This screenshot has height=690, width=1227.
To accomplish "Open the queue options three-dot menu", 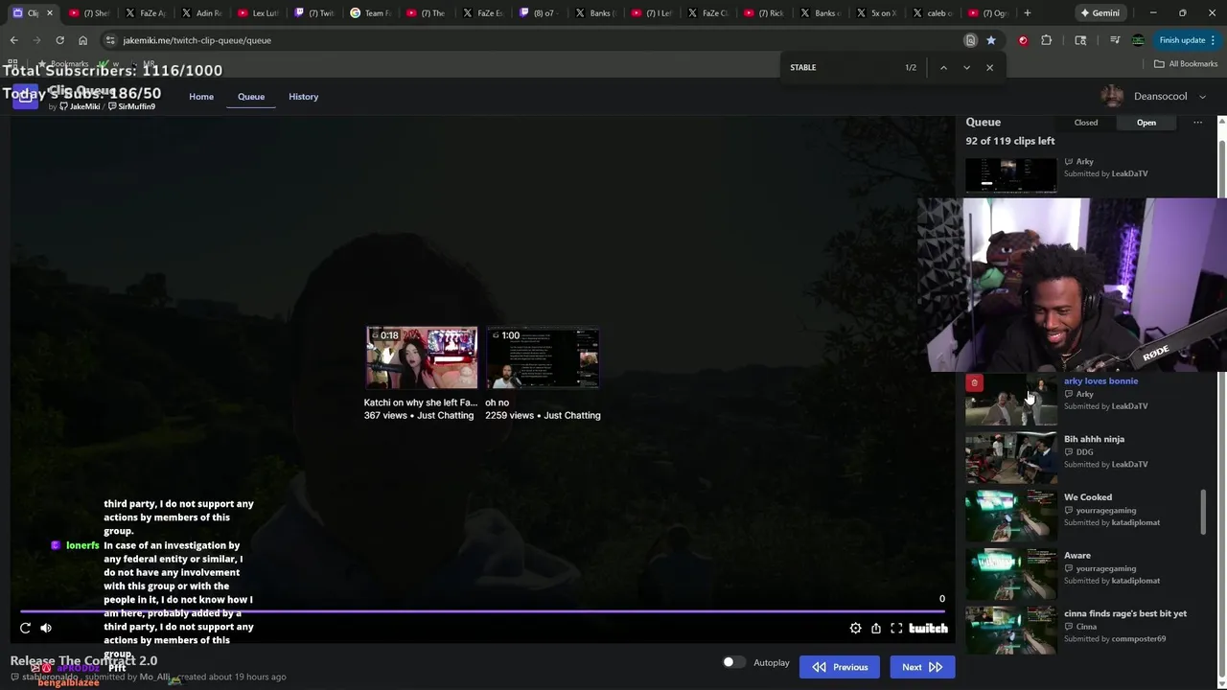I will pos(1197,123).
